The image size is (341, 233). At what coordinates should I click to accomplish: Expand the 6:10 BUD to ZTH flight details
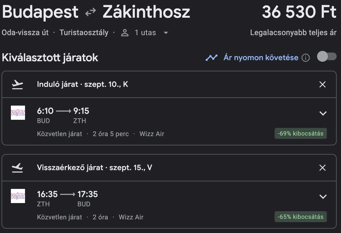point(323,113)
